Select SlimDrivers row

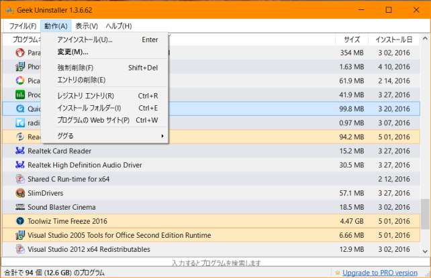(211, 193)
